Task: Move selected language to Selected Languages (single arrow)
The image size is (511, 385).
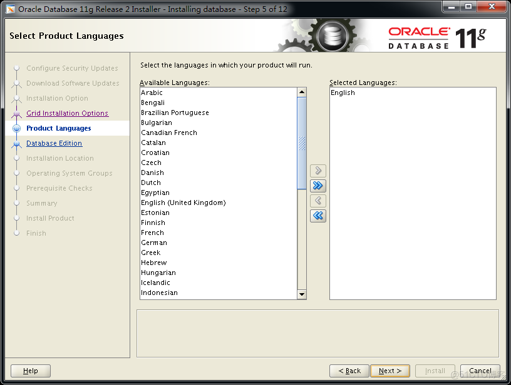Action: (x=318, y=171)
